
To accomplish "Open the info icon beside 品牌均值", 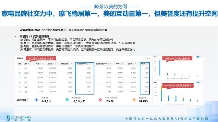I will (28, 99).
